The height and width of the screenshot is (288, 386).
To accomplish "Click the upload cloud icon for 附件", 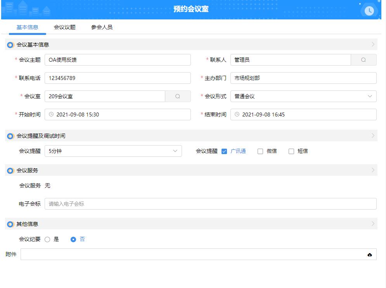I will pyautogui.click(x=369, y=254).
